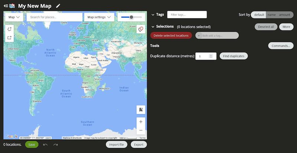Sort tags by amount
Viewport: 297px width, 153px height.
coord(284,15)
